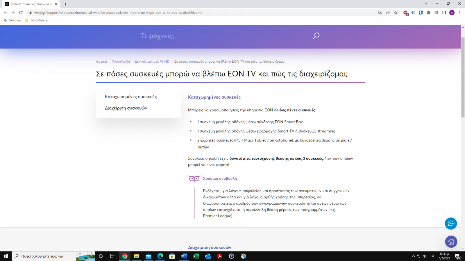The height and width of the screenshot is (261, 465).
Task: Switch to Word in the taskbar
Action: pos(184,256)
